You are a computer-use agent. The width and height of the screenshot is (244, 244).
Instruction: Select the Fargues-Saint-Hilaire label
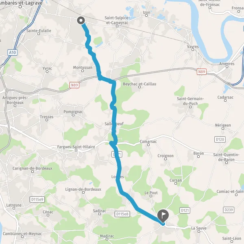click(76, 147)
